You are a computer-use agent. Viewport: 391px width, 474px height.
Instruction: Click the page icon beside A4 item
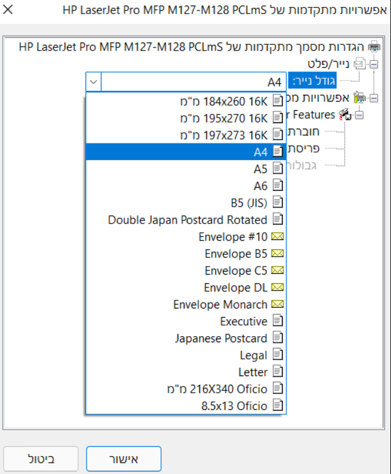(x=278, y=151)
